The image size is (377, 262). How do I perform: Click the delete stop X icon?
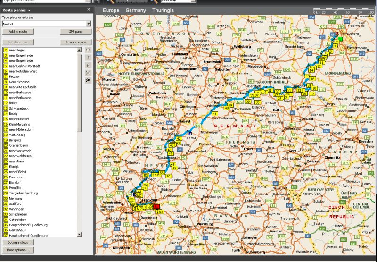(88, 73)
